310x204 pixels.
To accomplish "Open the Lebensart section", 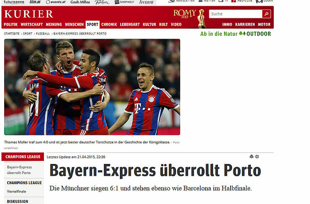I will pyautogui.click(x=130, y=24).
